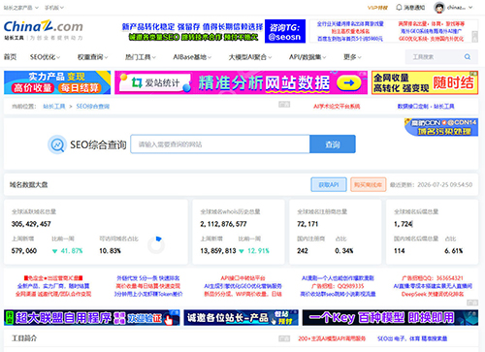Click the donut chart of accessible domain ratio
485x352 pixels.
coord(156,245)
